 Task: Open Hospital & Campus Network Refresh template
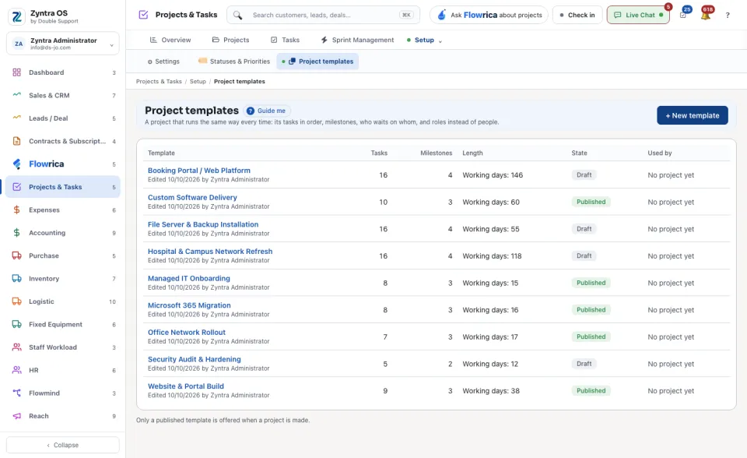(x=210, y=252)
